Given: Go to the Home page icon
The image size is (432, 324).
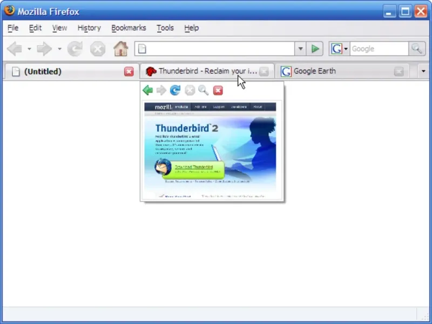Looking at the screenshot, I should 120,49.
